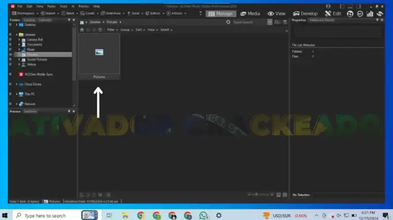The width and height of the screenshot is (393, 220).
Task: Open Windows Settings gear on the taskbar
Action: click(x=218, y=215)
